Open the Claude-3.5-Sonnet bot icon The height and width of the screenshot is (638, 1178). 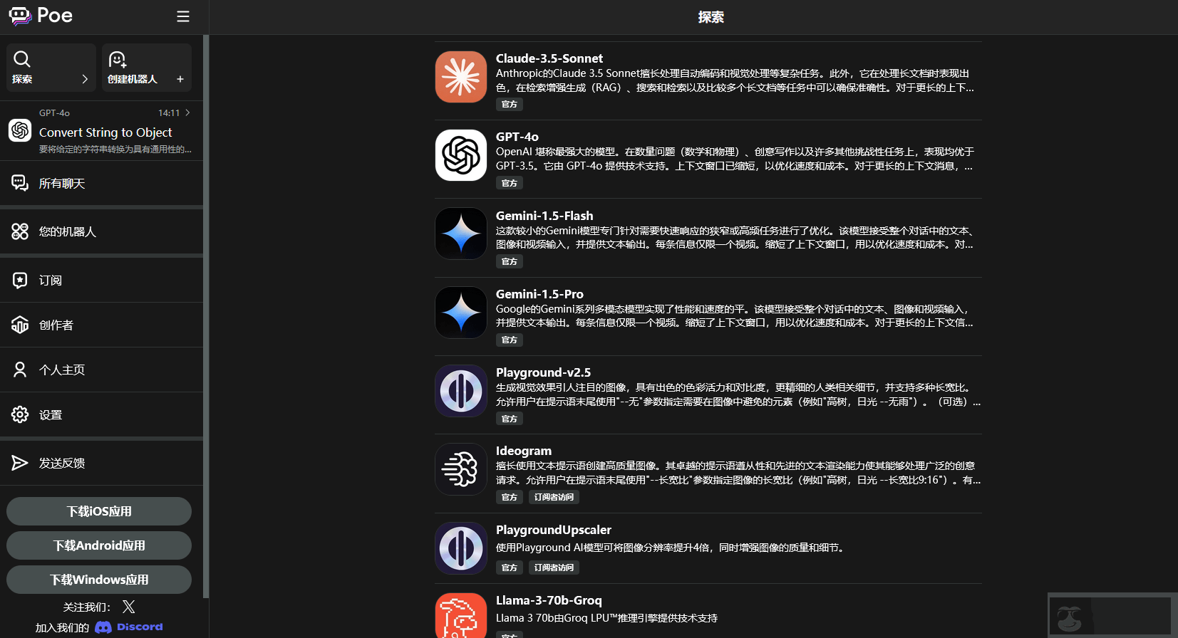461,77
